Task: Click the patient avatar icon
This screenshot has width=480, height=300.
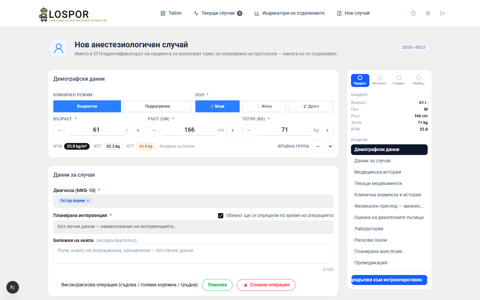Action: 59,48
